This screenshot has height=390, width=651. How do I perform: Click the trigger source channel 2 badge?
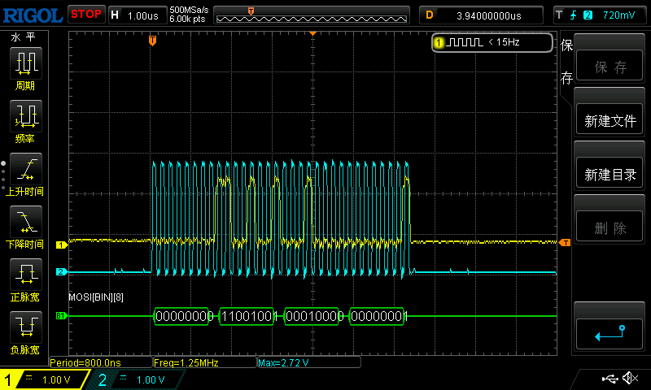(588, 15)
